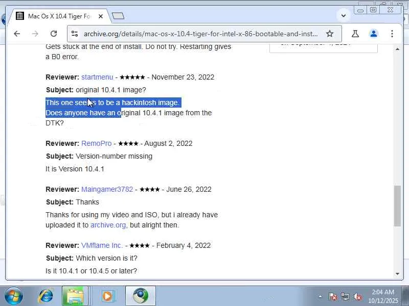This screenshot has width=409, height=306.
Task: Click the date "February 4, 2022"
Action: tap(184, 246)
